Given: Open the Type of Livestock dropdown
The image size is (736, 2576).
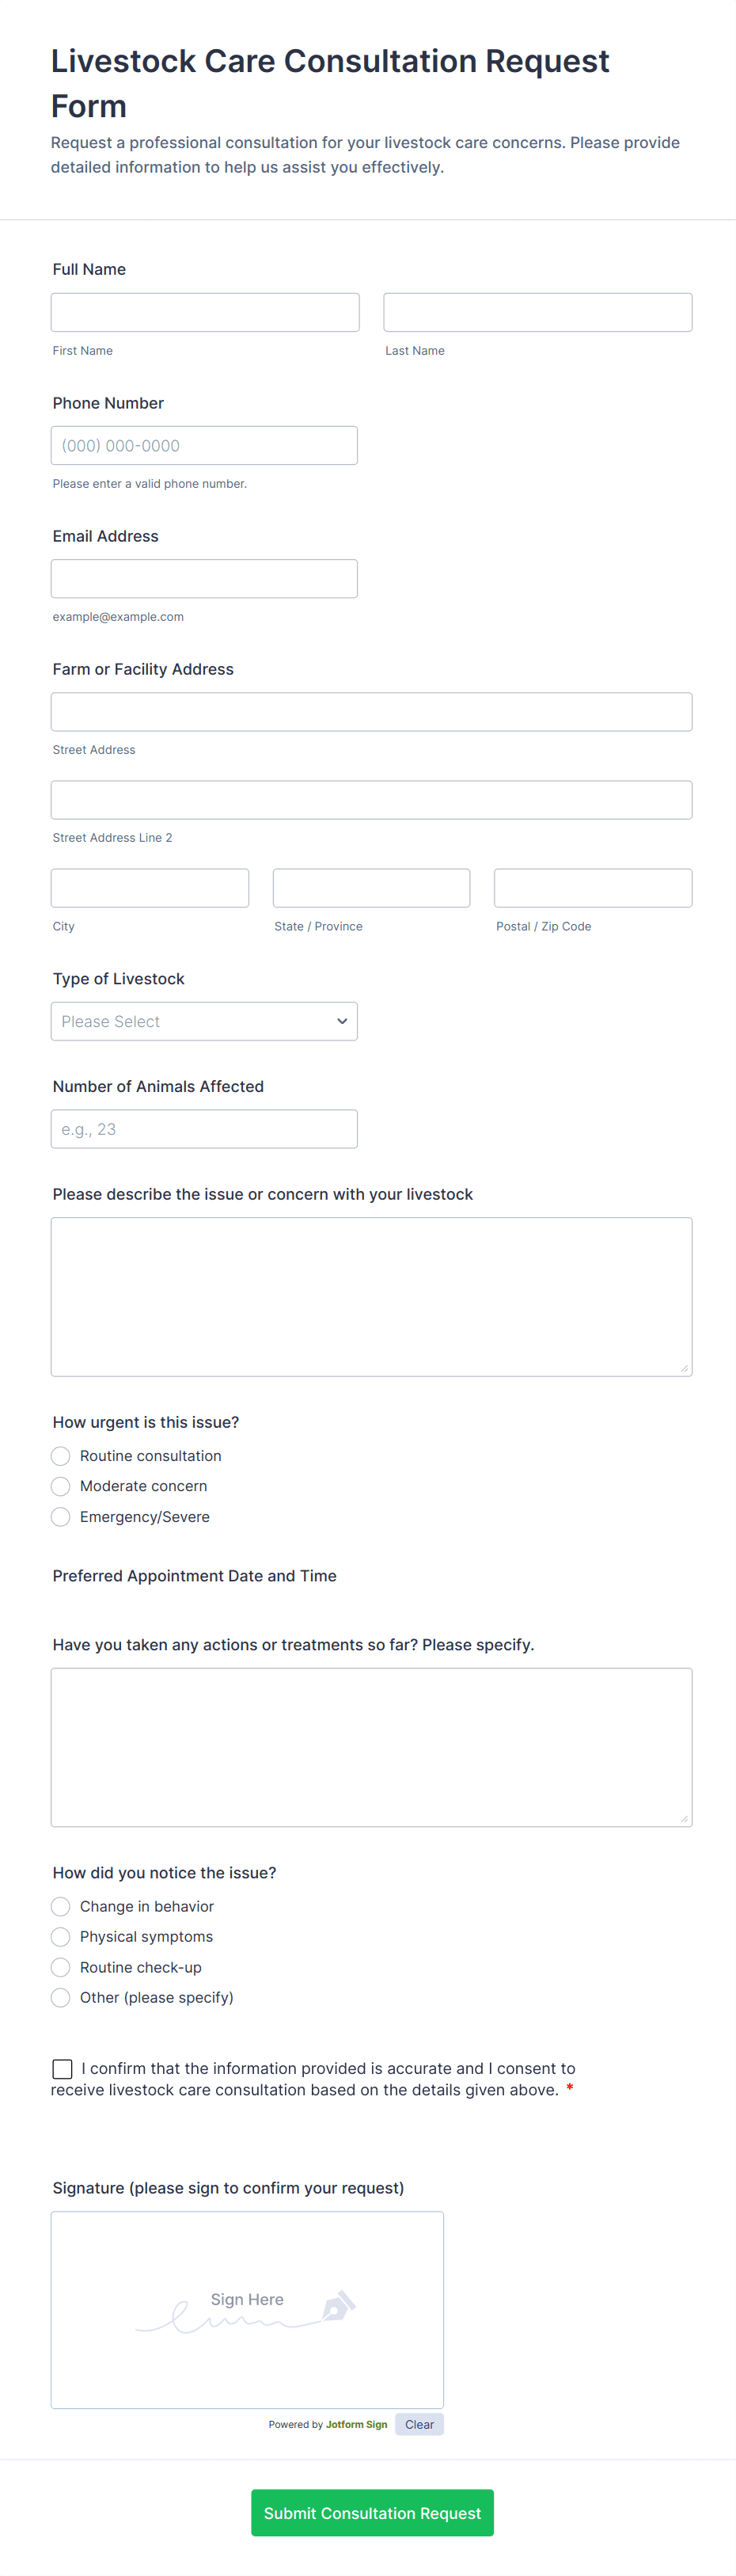Looking at the screenshot, I should coord(204,1021).
